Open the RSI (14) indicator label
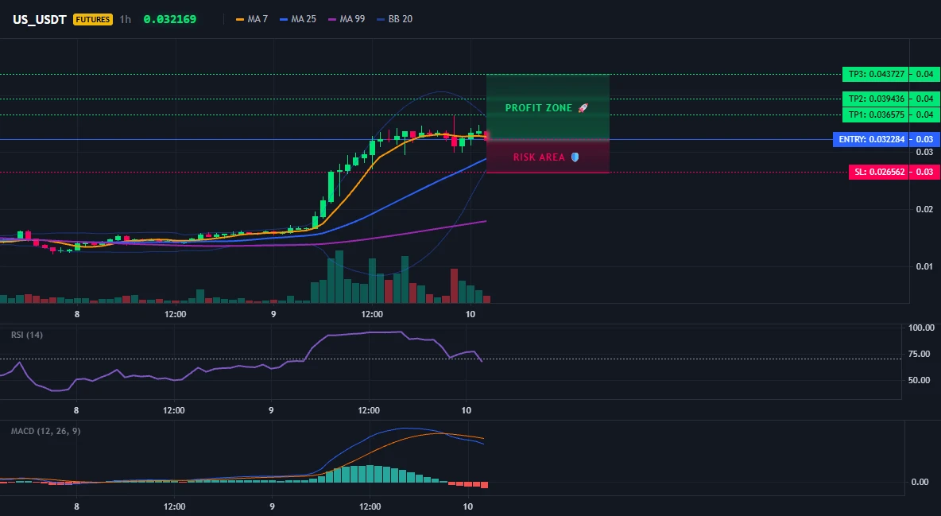This screenshot has width=941, height=516. click(27, 335)
